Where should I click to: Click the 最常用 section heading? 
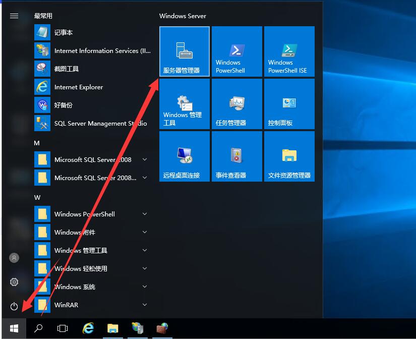tap(43, 16)
